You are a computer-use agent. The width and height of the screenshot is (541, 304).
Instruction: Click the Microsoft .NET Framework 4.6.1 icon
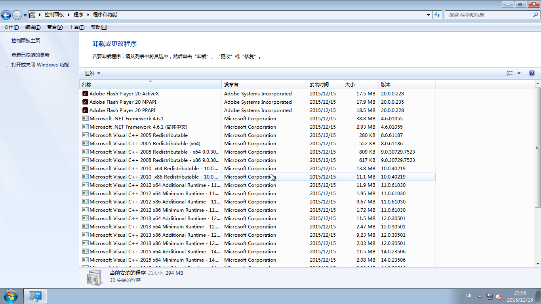[x=85, y=119]
